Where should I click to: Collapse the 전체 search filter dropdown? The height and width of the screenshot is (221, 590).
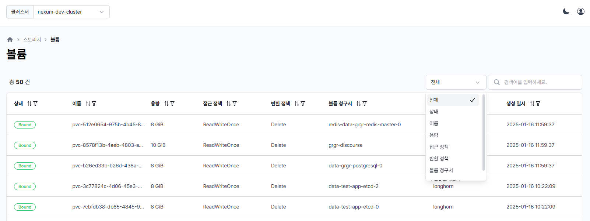pyautogui.click(x=456, y=82)
